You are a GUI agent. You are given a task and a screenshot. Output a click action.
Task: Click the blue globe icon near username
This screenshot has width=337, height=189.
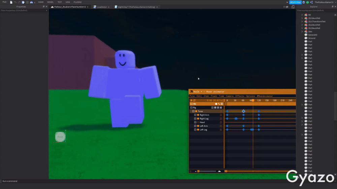tap(304, 2)
